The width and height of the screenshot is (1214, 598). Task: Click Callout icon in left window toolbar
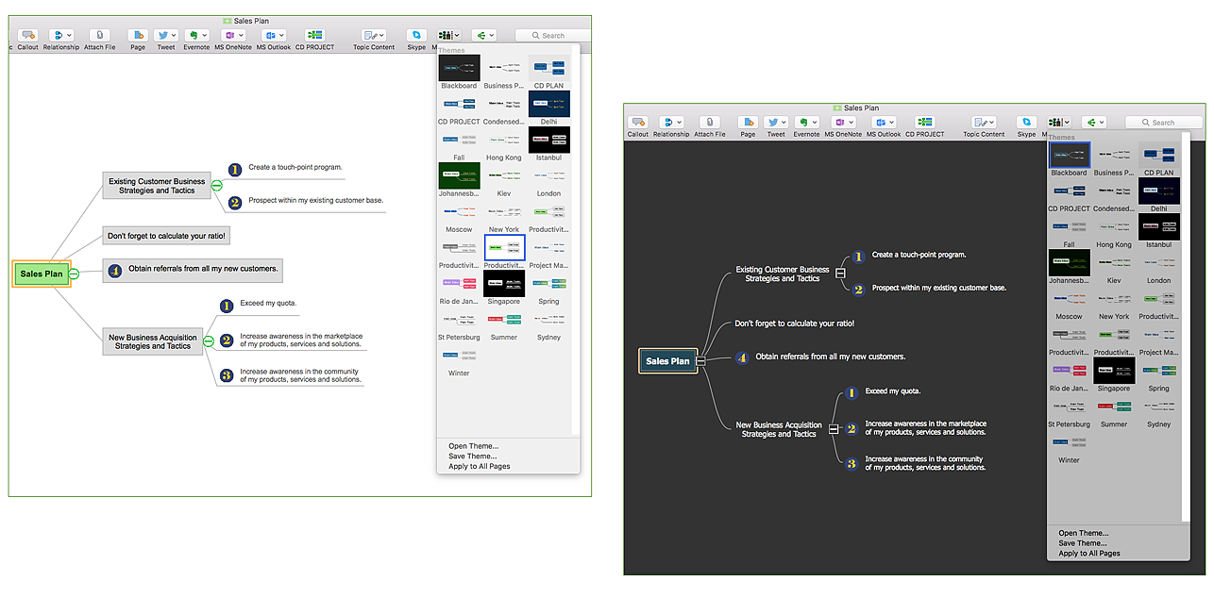pyautogui.click(x=27, y=36)
